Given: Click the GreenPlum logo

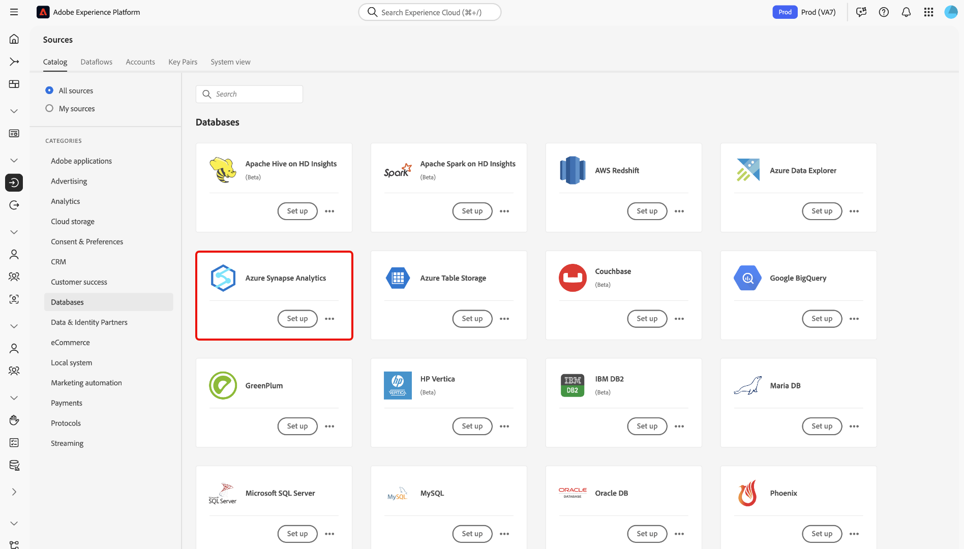Looking at the screenshot, I should [x=223, y=385].
